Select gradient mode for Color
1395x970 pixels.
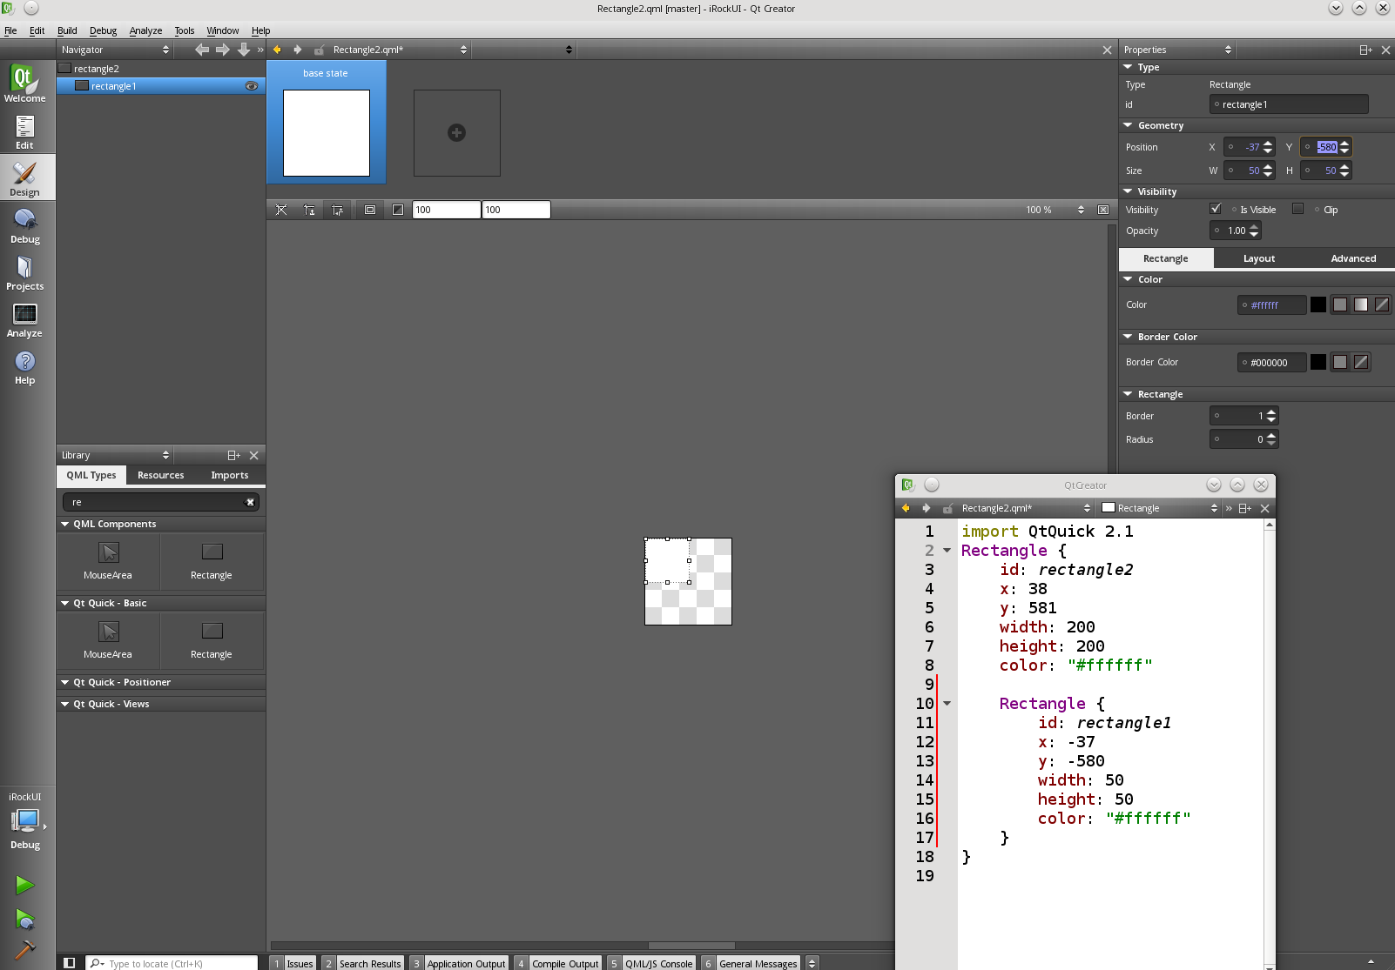(1361, 304)
